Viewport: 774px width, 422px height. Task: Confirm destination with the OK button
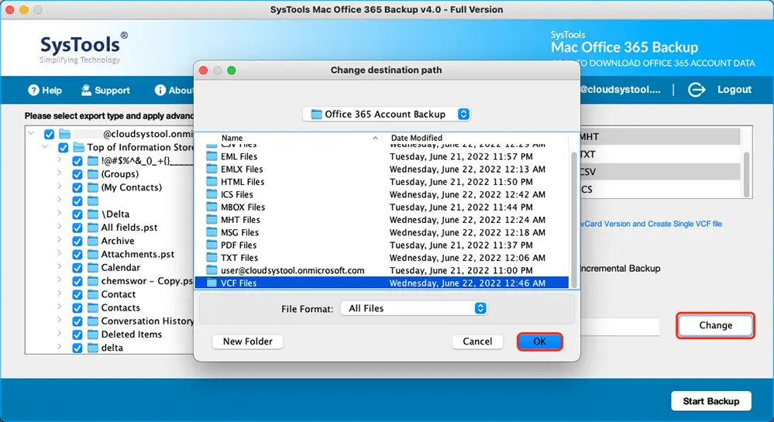(x=539, y=341)
